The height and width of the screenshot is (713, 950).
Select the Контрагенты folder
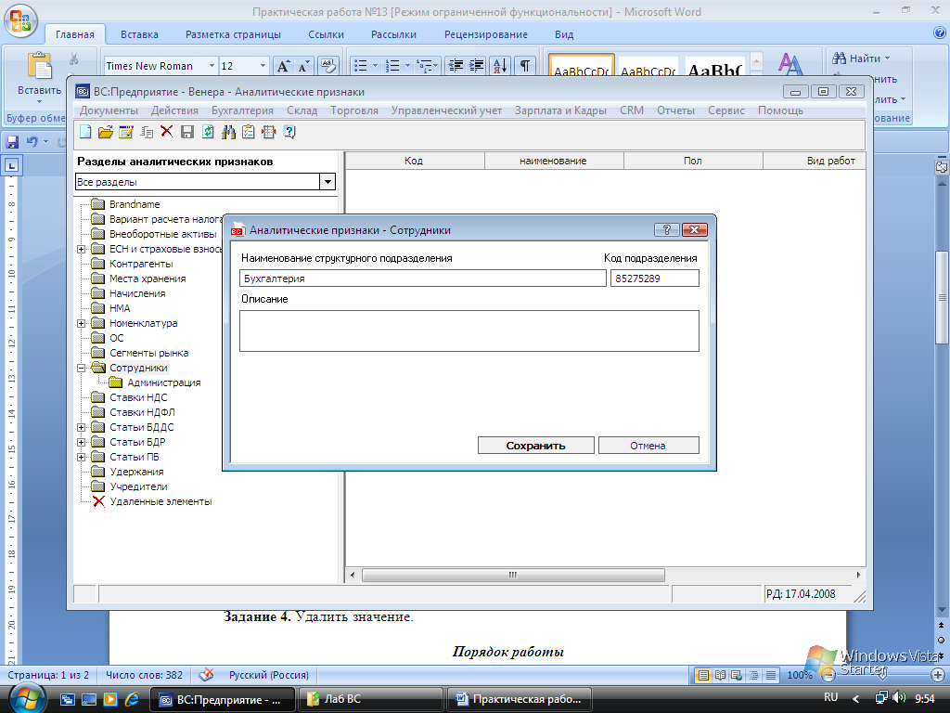(132, 264)
